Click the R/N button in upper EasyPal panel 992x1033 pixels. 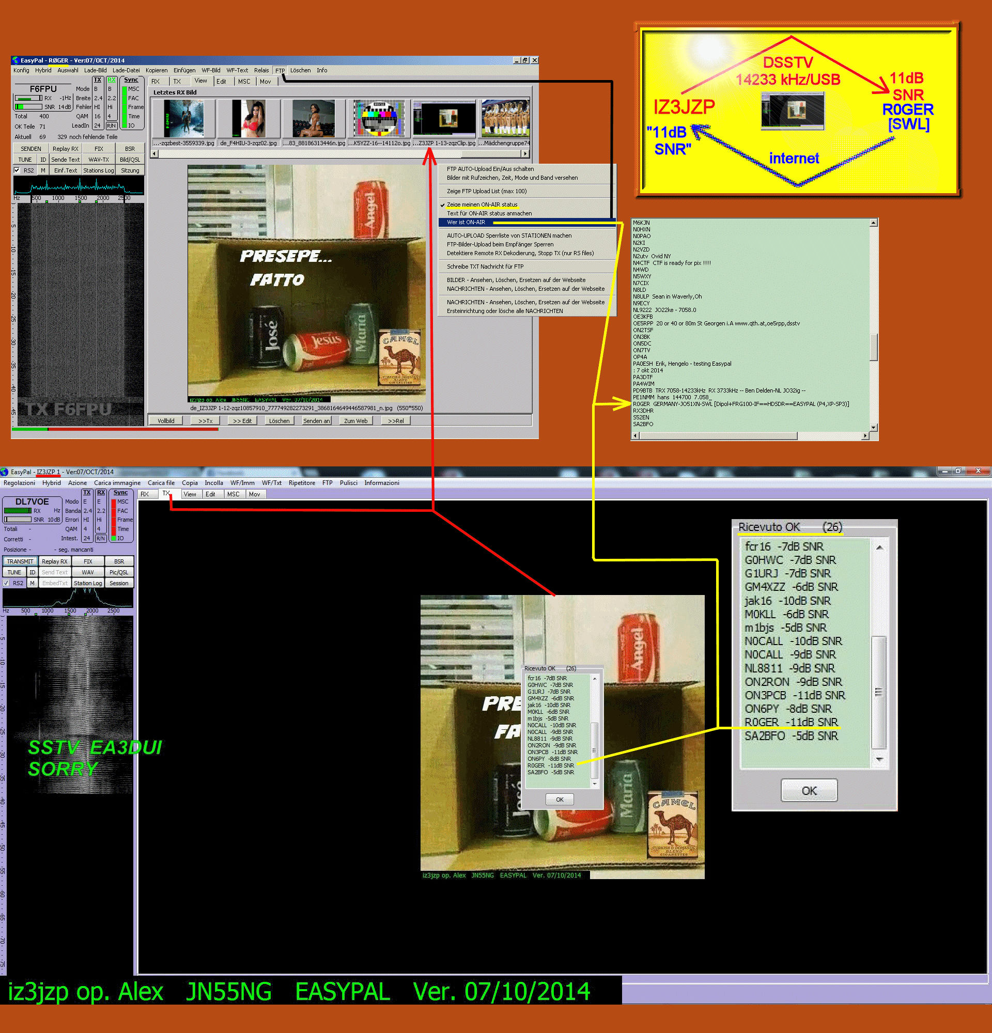[111, 126]
